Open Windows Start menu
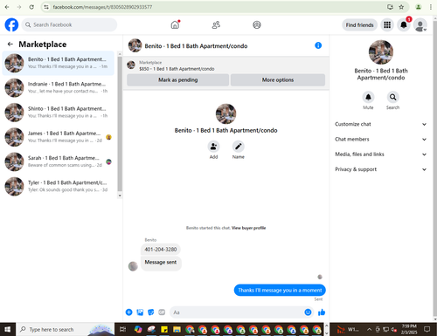Viewport: 437px width, 336px height. coord(7,329)
